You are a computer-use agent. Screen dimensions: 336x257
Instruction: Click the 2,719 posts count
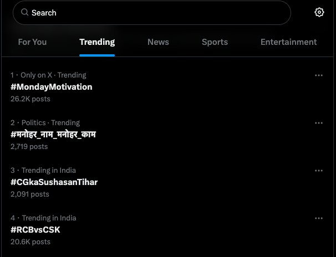(29, 147)
